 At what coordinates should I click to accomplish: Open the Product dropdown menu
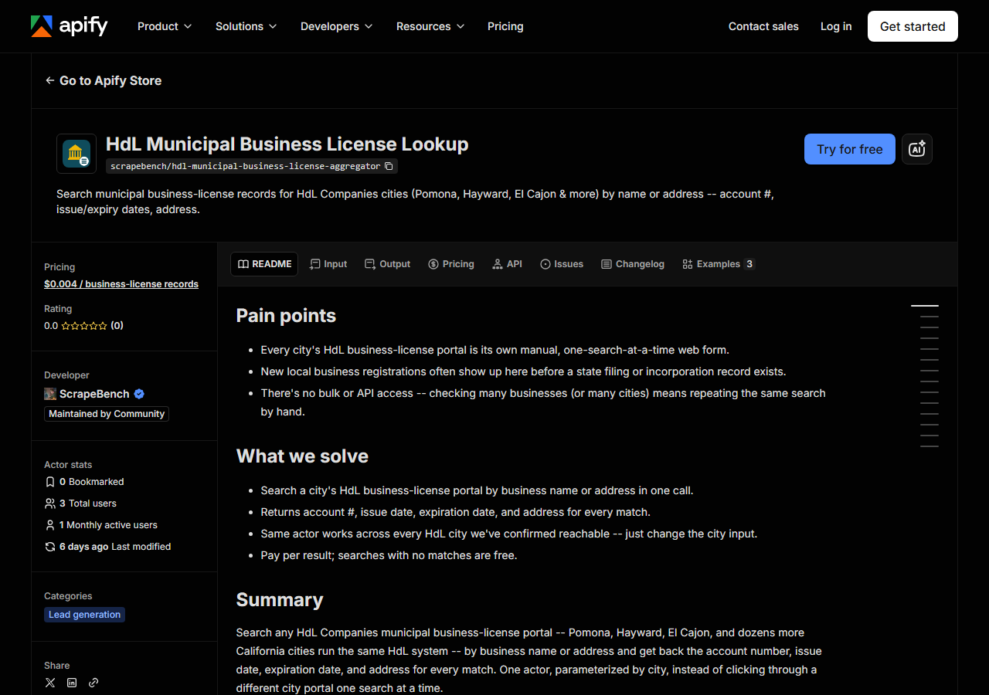[x=164, y=26]
